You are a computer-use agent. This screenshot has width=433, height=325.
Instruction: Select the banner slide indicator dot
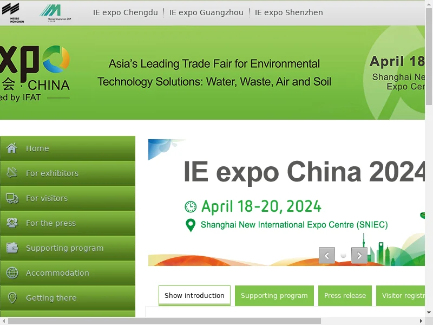(343, 255)
